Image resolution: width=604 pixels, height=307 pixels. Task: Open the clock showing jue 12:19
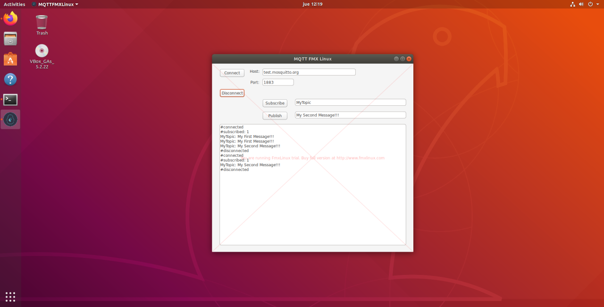312,4
